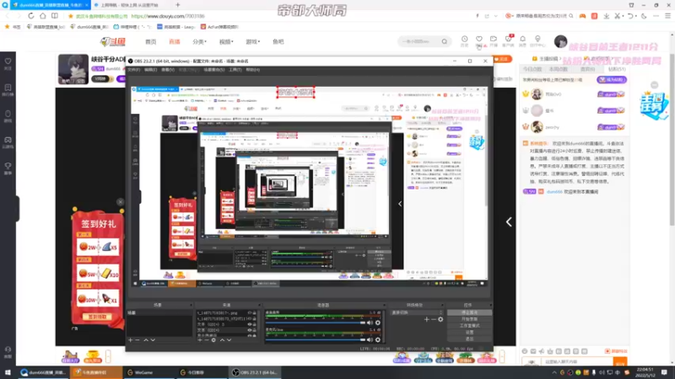Toggle visibility of the second source row

click(249, 318)
